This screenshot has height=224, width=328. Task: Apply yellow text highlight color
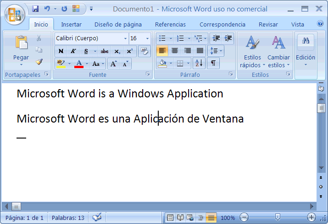pyautogui.click(x=61, y=64)
